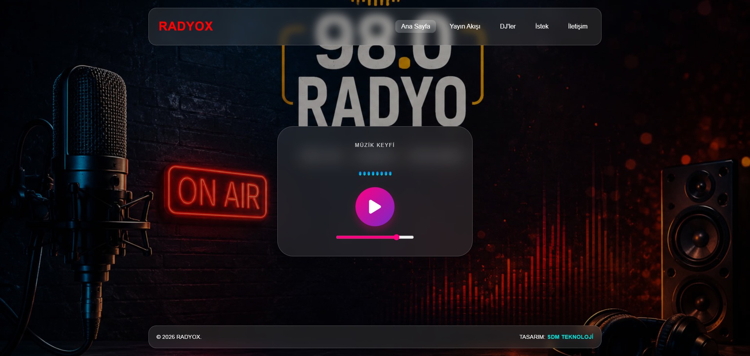Navigate to İletişim
Image resolution: width=750 pixels, height=356 pixels.
[577, 26]
